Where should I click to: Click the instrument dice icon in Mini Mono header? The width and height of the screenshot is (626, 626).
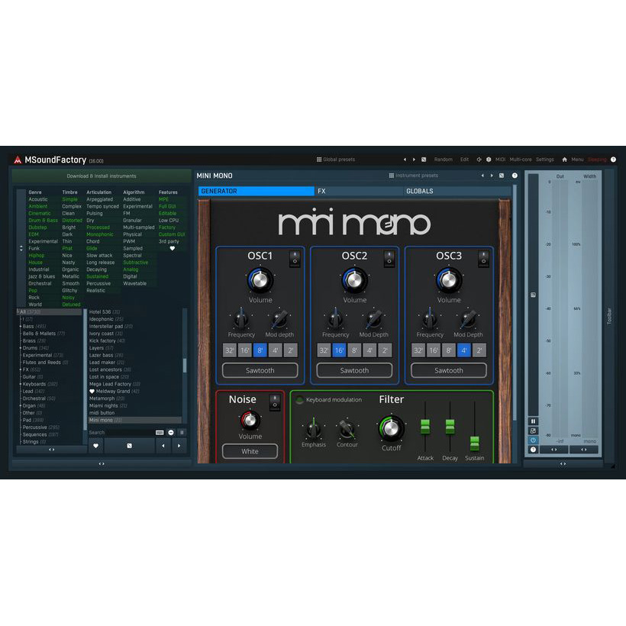click(502, 176)
